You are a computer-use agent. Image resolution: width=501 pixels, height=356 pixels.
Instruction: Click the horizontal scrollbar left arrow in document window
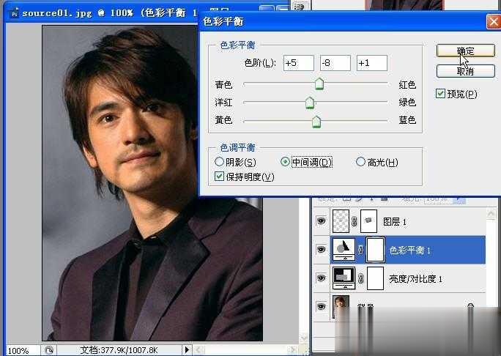point(198,349)
